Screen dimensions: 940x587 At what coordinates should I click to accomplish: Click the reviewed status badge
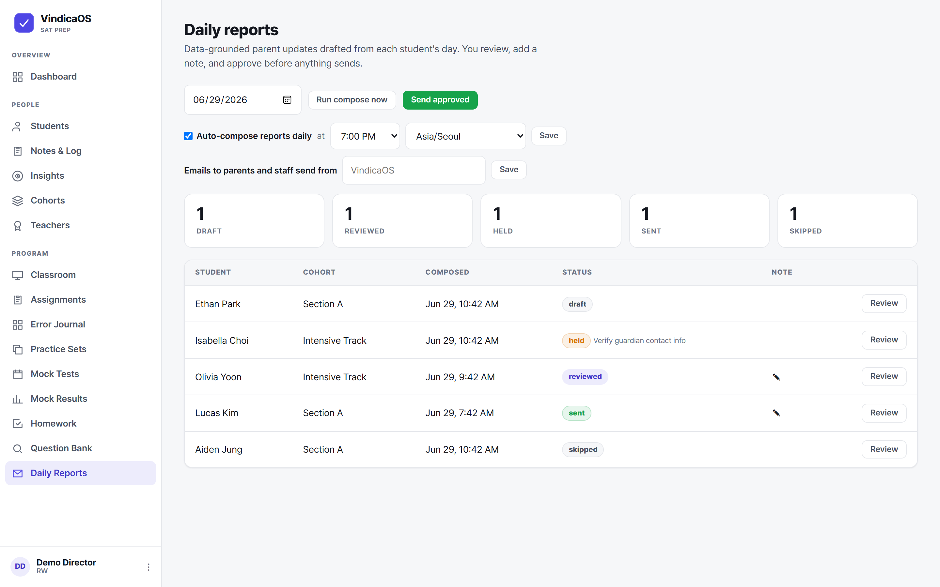pyautogui.click(x=585, y=377)
